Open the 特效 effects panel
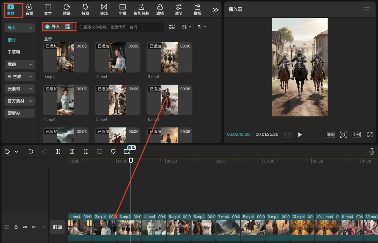The image size is (378, 243). pyautogui.click(x=85, y=9)
